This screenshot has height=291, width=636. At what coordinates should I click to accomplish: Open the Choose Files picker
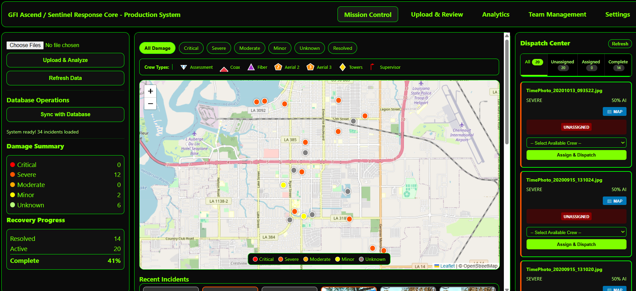(25, 45)
